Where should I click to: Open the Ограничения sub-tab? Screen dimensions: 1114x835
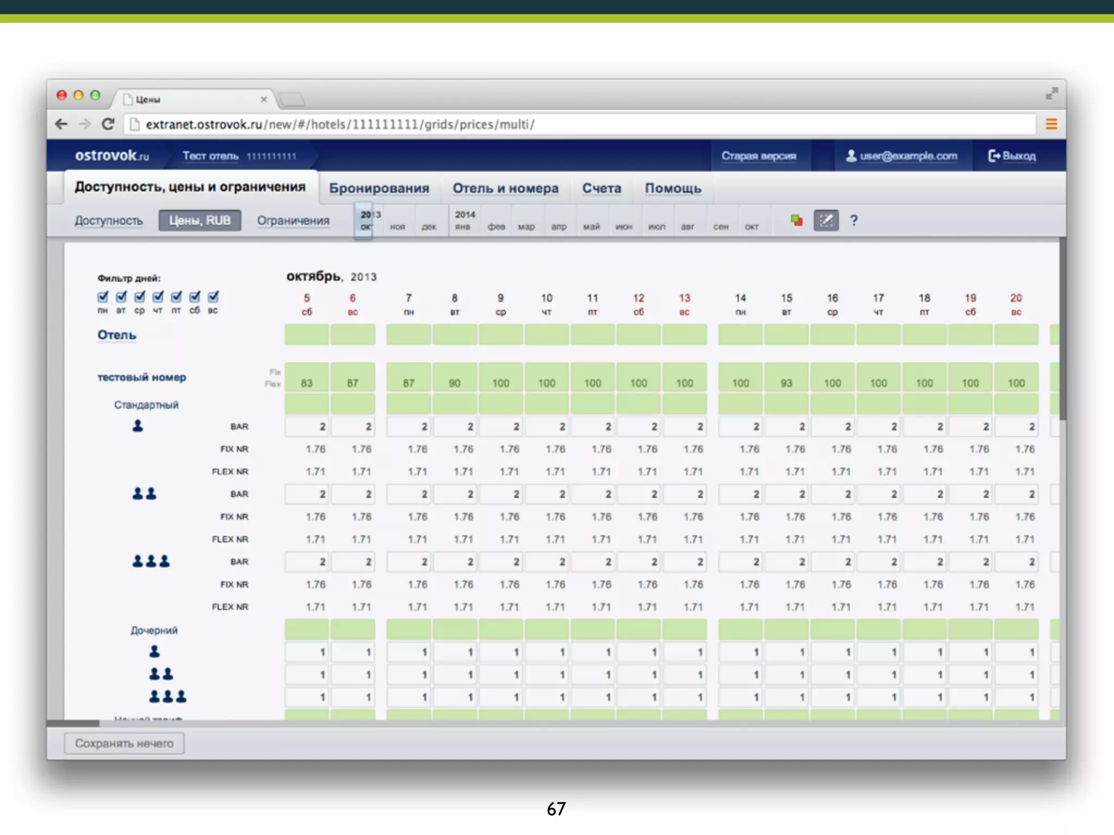click(293, 221)
